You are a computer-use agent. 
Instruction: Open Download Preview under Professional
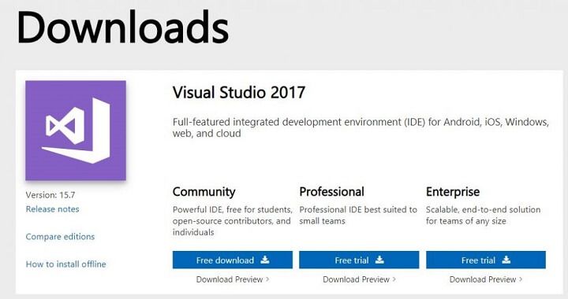(x=357, y=279)
